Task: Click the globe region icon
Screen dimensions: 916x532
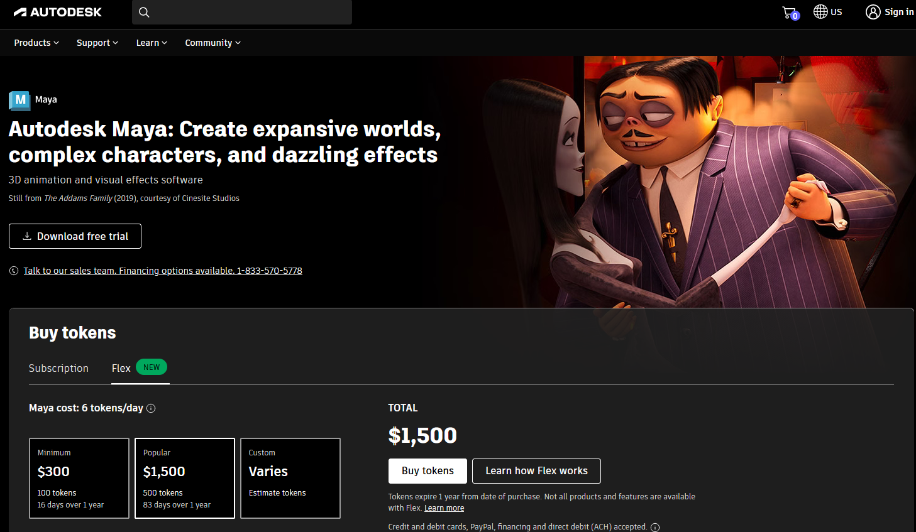Action: (x=820, y=12)
